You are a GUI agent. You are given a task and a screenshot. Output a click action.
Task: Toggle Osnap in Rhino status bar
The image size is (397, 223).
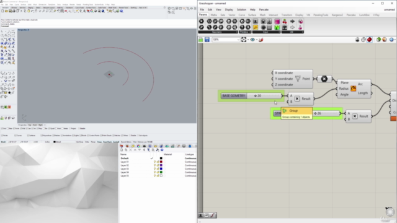point(99,142)
